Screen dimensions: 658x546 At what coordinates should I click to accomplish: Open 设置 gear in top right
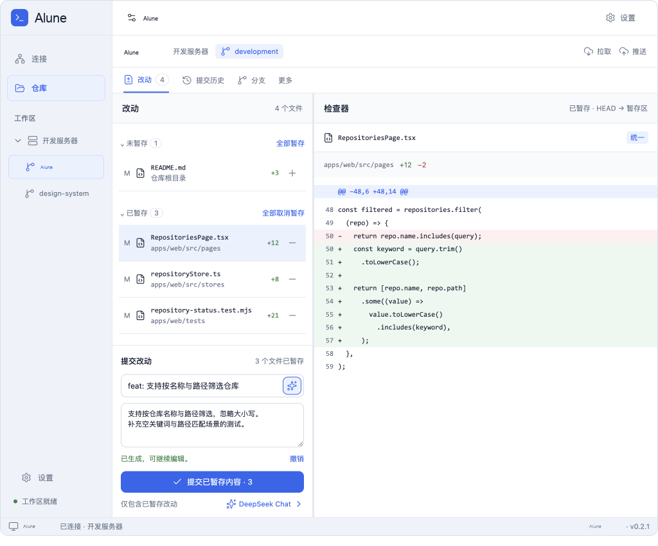(x=621, y=17)
